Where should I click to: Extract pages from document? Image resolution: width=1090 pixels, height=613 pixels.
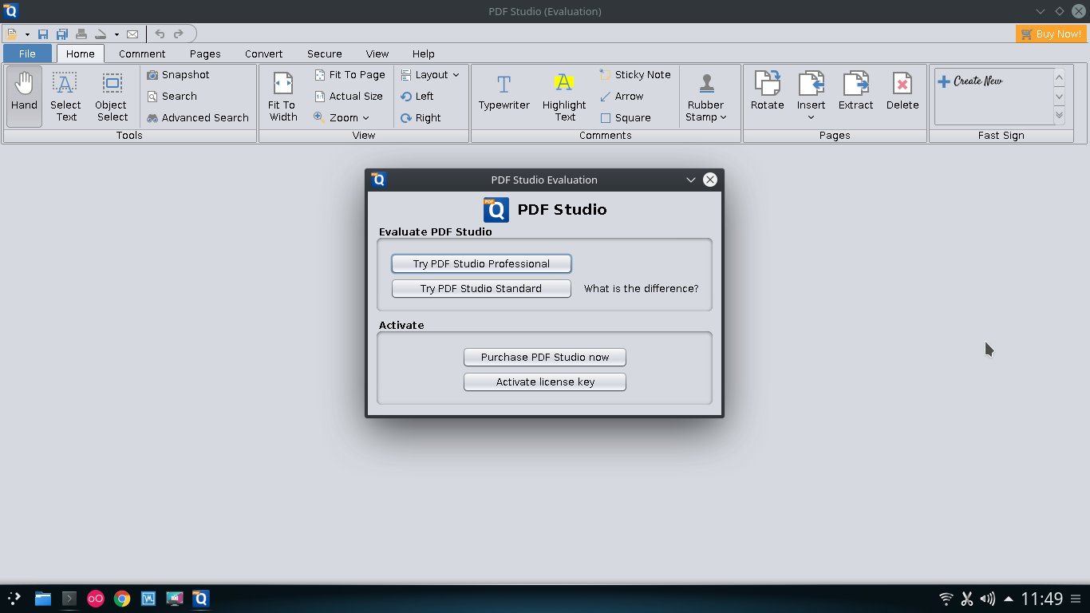856,91
